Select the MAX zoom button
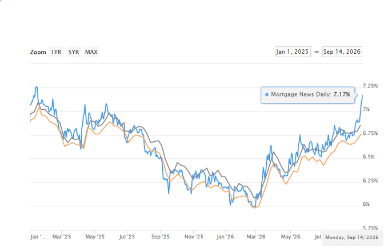The height and width of the screenshot is (251, 388). pos(91,52)
